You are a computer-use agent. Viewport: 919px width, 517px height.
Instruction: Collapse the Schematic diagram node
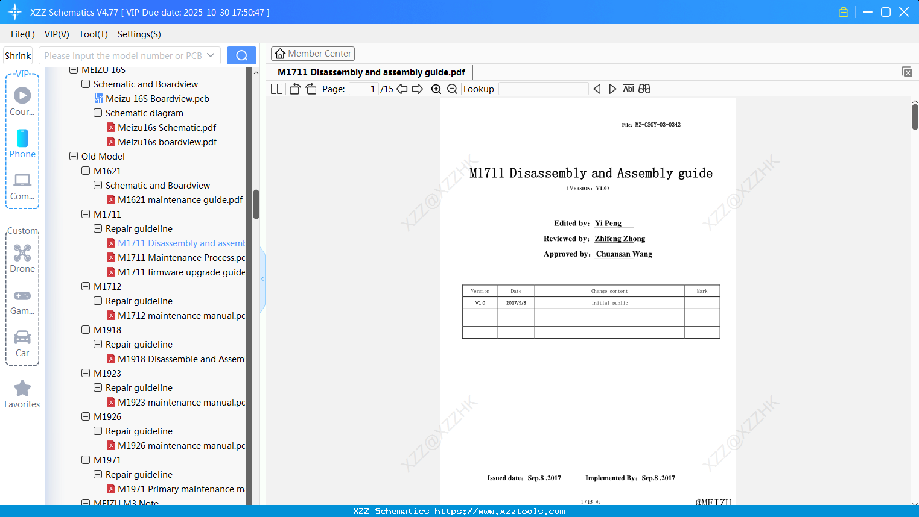[98, 113]
